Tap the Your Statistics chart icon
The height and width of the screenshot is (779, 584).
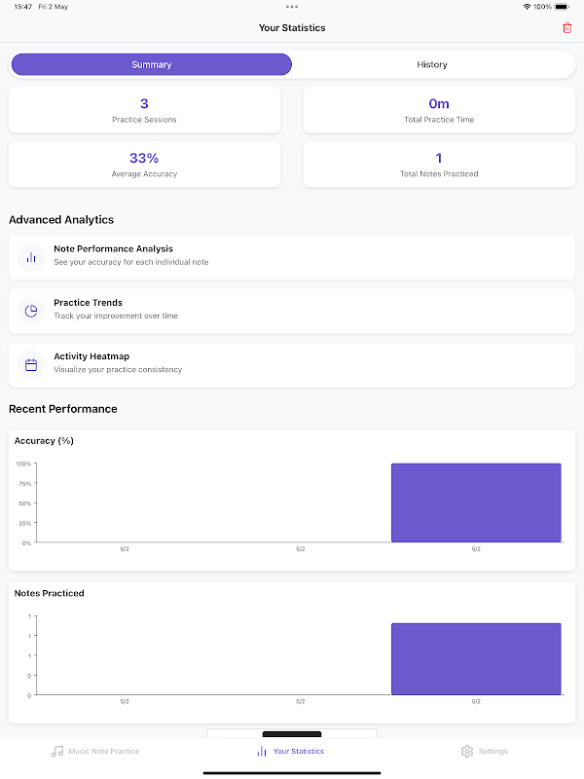pos(262,752)
